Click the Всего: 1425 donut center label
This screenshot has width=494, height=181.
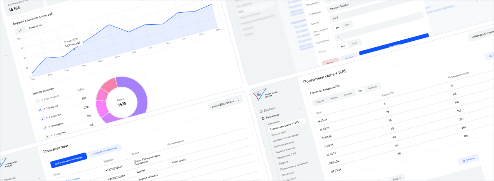pos(121,102)
